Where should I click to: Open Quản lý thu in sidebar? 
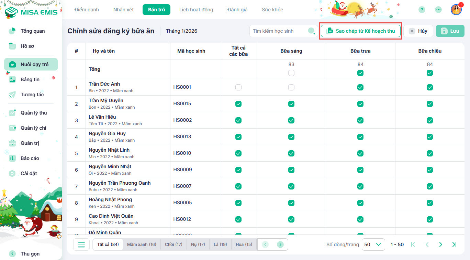click(x=33, y=113)
